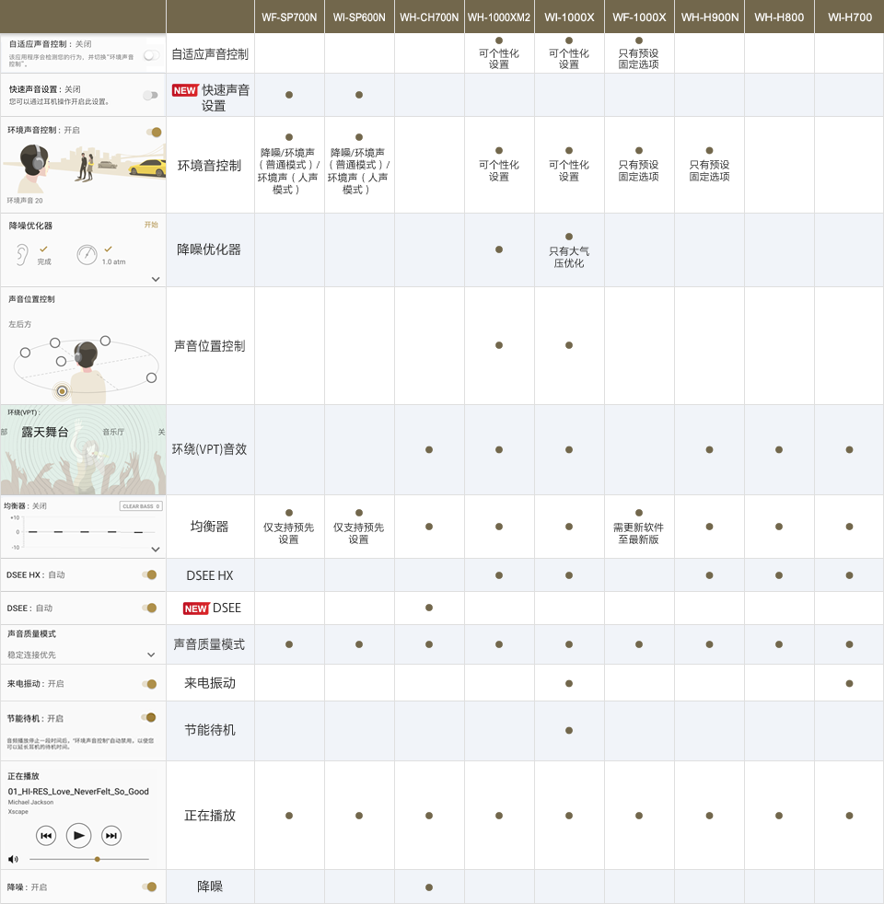Click the song title 01_HI-RES_Love_NeverFelt_So_Good

pyautogui.click(x=78, y=792)
